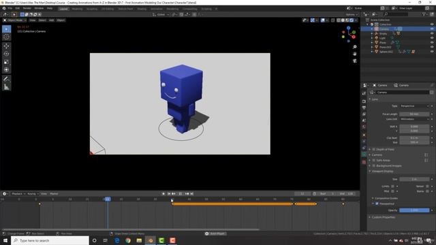Select the Rotate tool
Viewport: 436px width, 245px height.
pyautogui.click(x=6, y=54)
